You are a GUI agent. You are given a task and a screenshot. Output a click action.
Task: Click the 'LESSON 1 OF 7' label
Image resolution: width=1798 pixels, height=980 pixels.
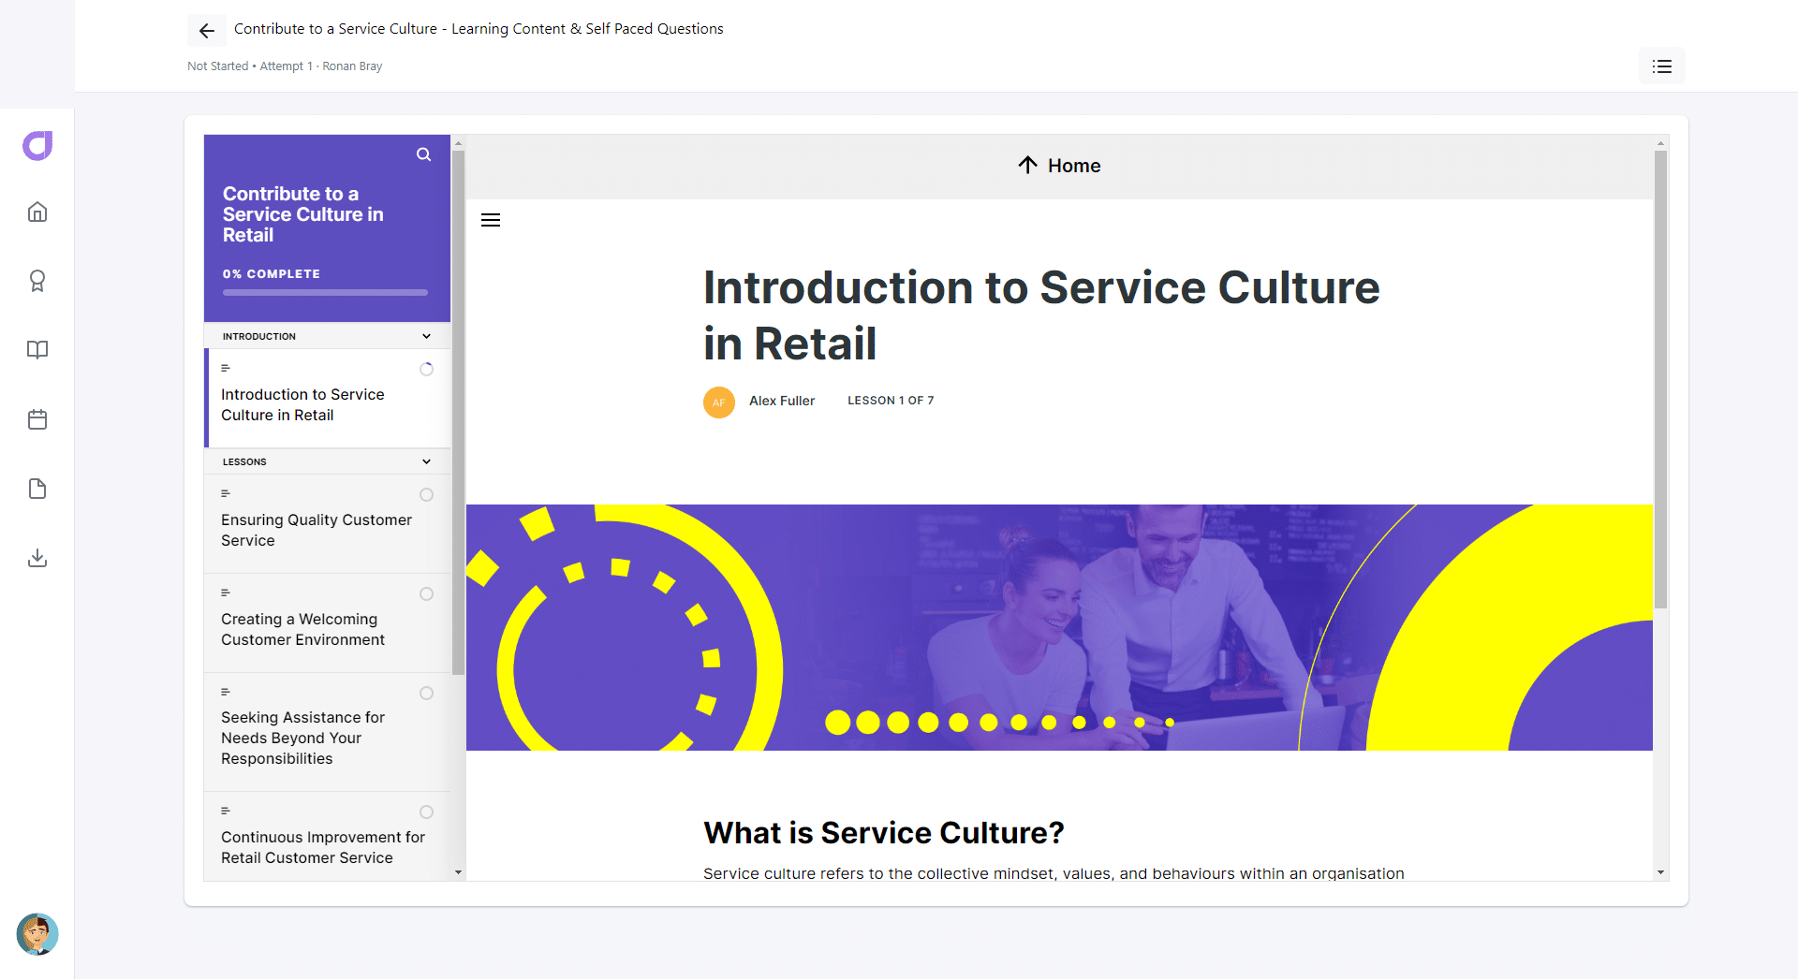pos(891,401)
